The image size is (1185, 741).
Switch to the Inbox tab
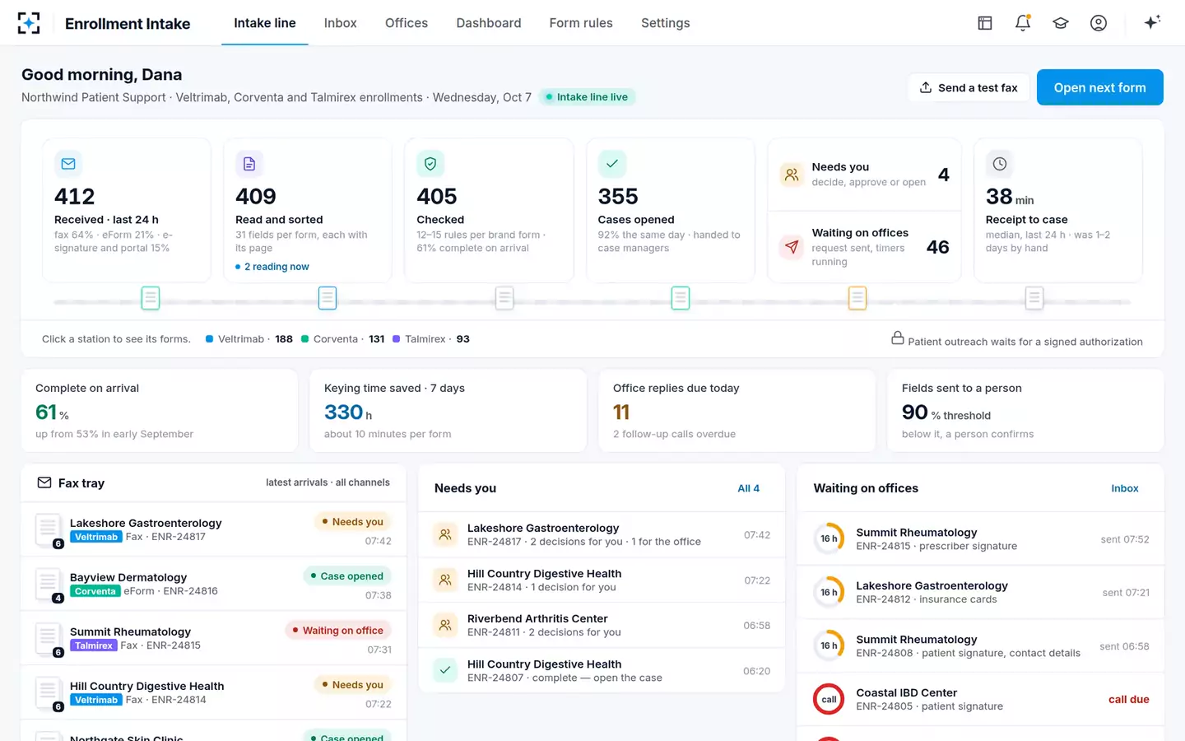point(341,23)
